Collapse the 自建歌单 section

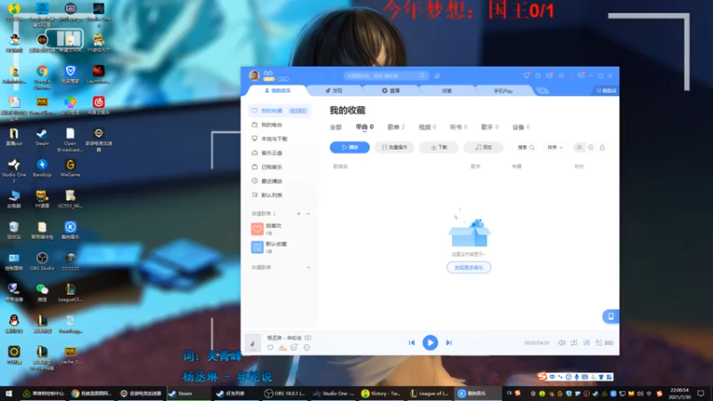click(x=308, y=214)
